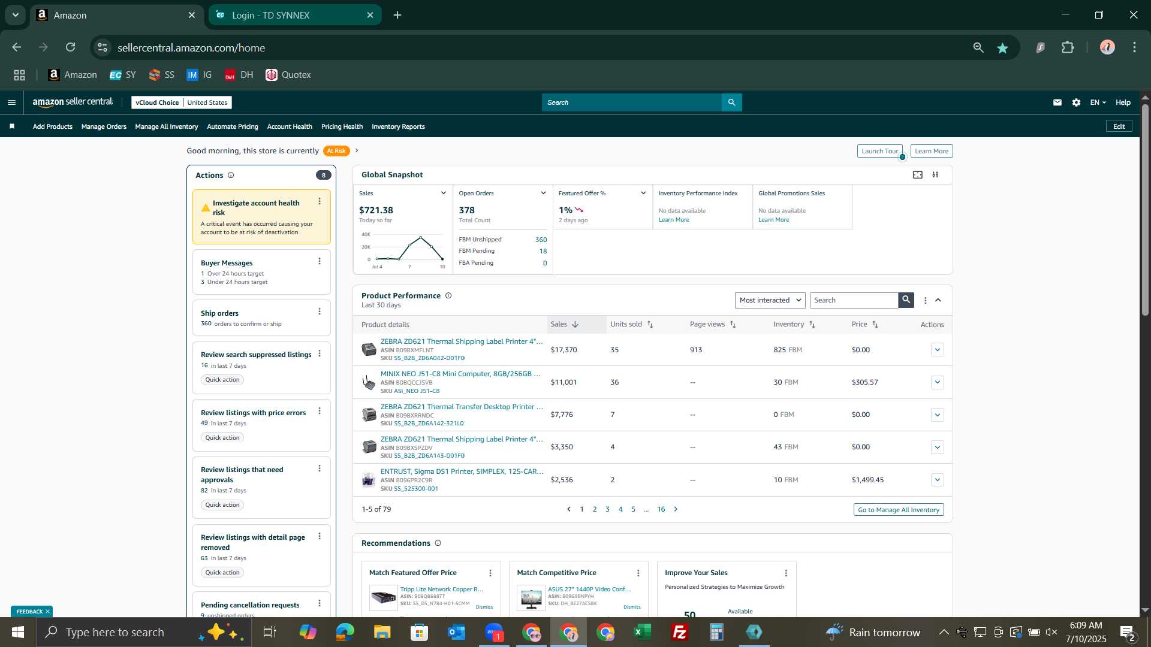The image size is (1151, 647).
Task: Click the bookmark flag icon in nav bar
Action: [12, 126]
